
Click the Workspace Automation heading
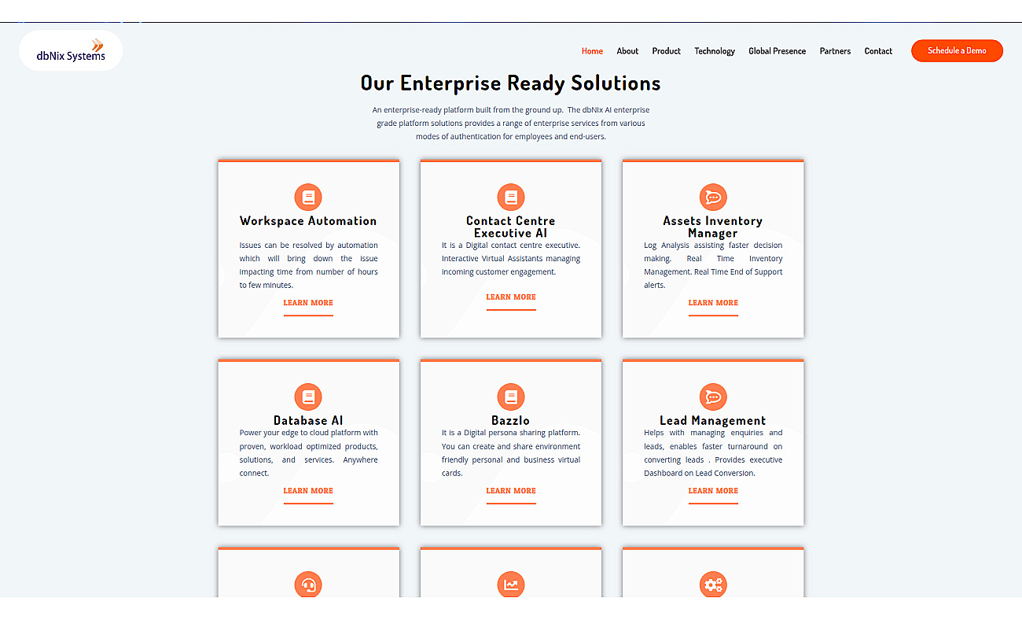[308, 221]
